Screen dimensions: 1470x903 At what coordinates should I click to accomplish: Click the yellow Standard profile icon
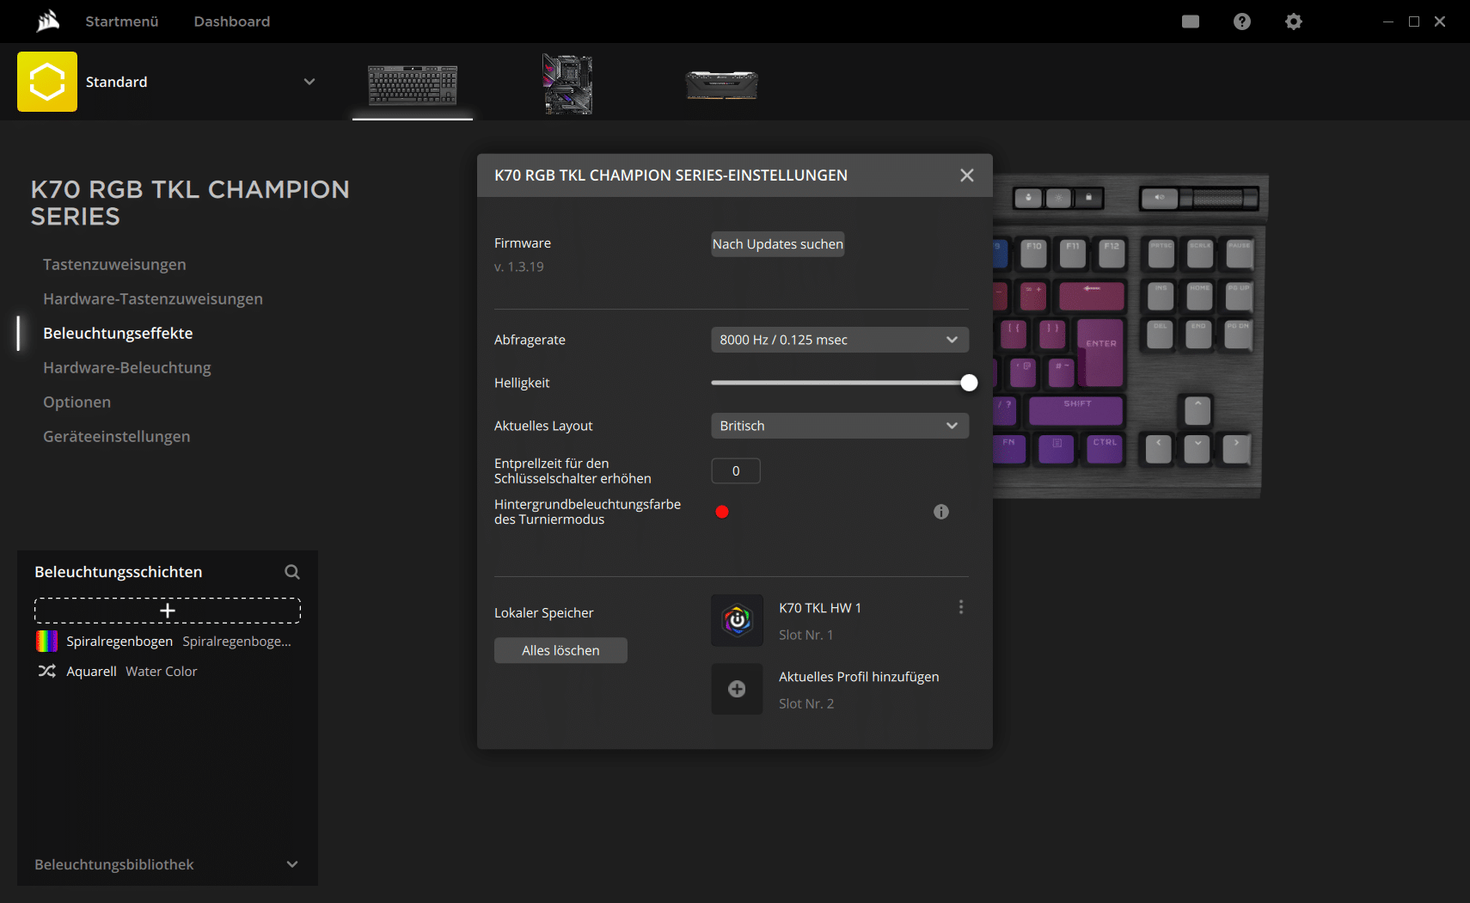click(x=47, y=82)
